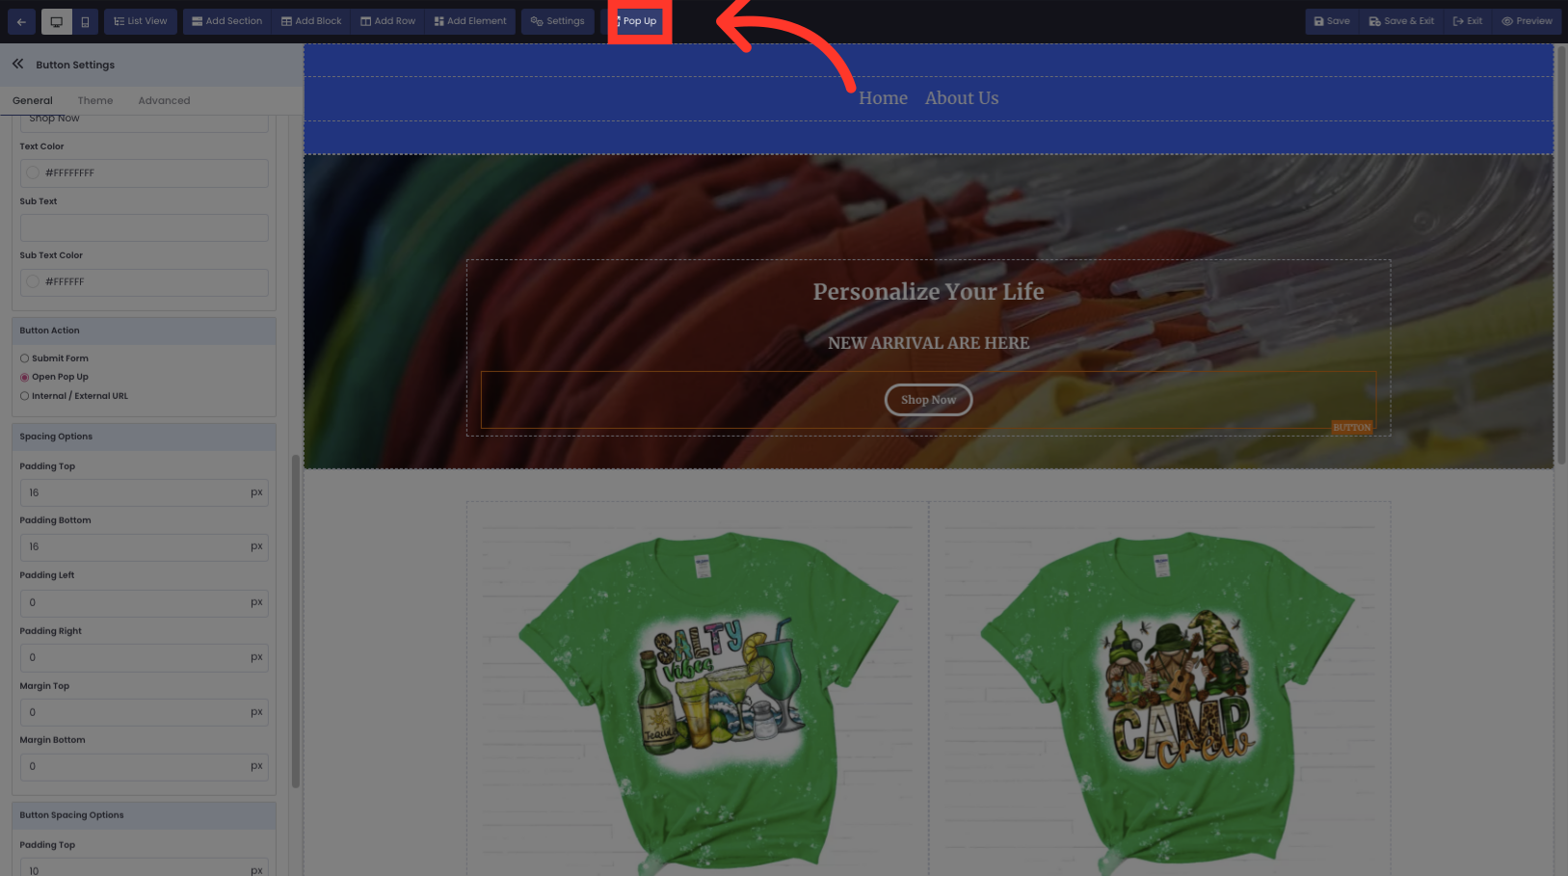This screenshot has width=1568, height=876.
Task: Switch to desktop view icon
Action: 57,21
